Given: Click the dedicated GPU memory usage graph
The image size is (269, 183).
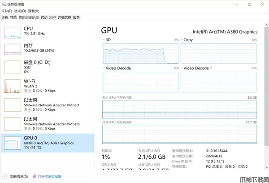Looking at the screenshot, I should 180,109.
